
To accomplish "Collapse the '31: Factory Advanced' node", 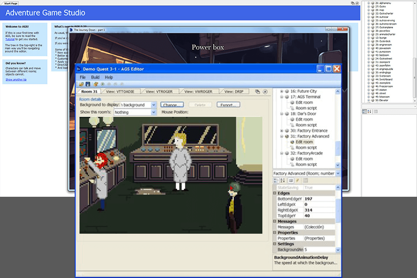I will click(281, 136).
